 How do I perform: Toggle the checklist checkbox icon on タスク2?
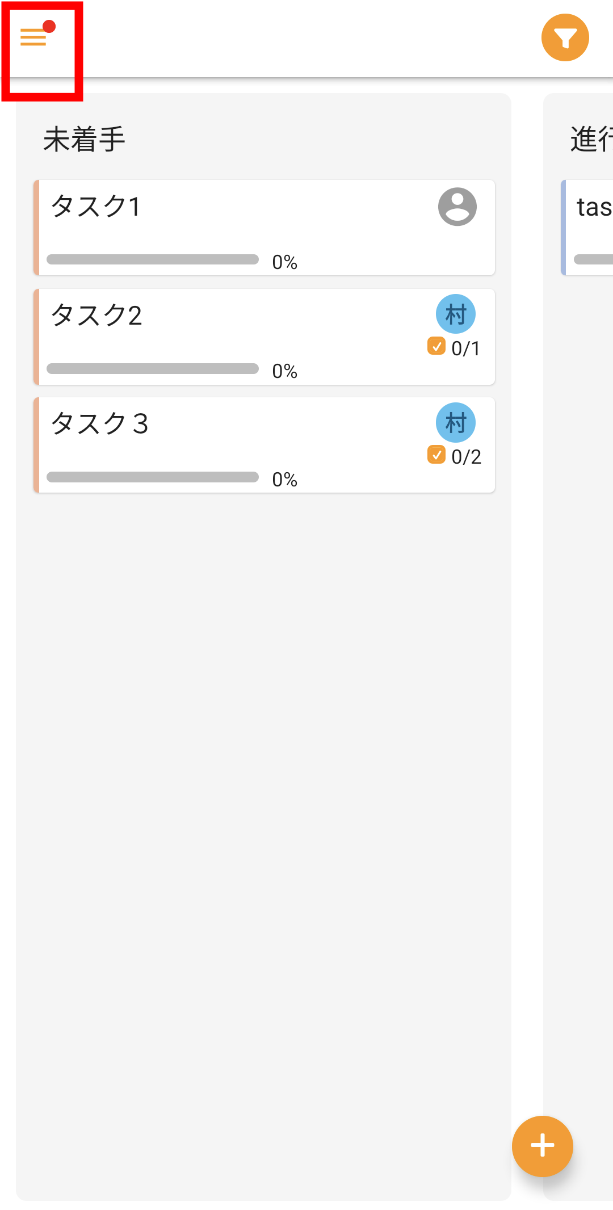pyautogui.click(x=436, y=346)
